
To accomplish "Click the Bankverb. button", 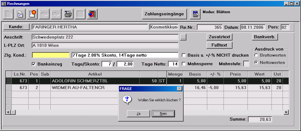I will (265, 37).
